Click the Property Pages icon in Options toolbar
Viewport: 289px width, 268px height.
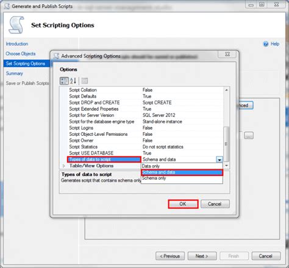pyautogui.click(x=85, y=81)
